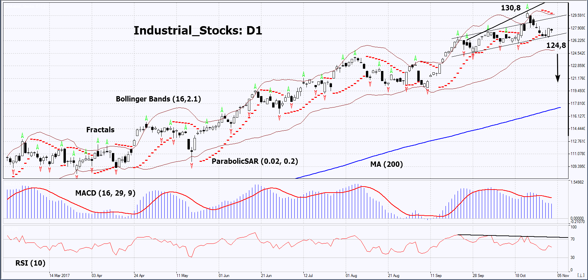Click the 01 Jun date label
Viewport: 588px width, 280px height.
(x=224, y=276)
